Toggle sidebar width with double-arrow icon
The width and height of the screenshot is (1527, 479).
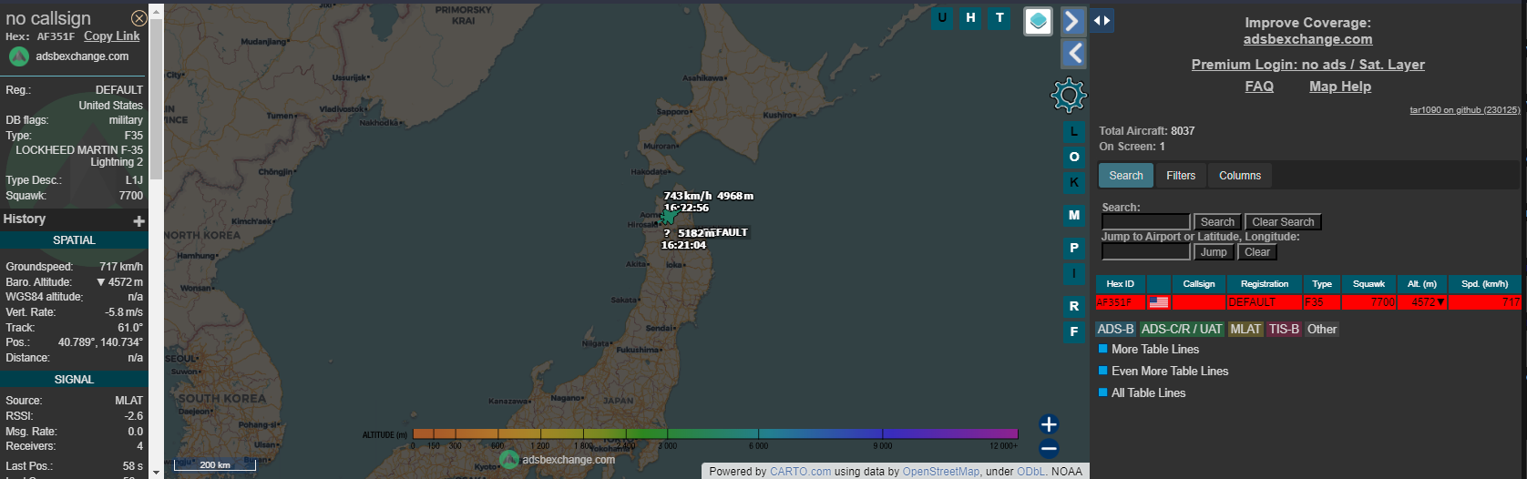1102,20
